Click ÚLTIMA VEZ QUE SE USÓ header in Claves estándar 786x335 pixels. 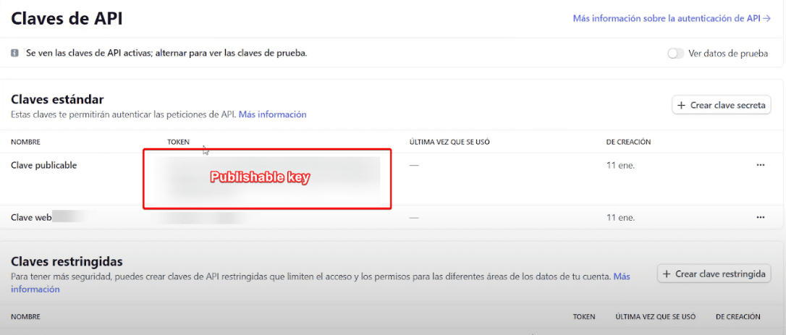pyautogui.click(x=449, y=142)
